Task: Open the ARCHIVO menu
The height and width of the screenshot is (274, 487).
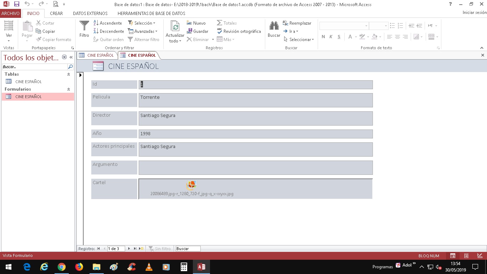Action: [x=10, y=13]
